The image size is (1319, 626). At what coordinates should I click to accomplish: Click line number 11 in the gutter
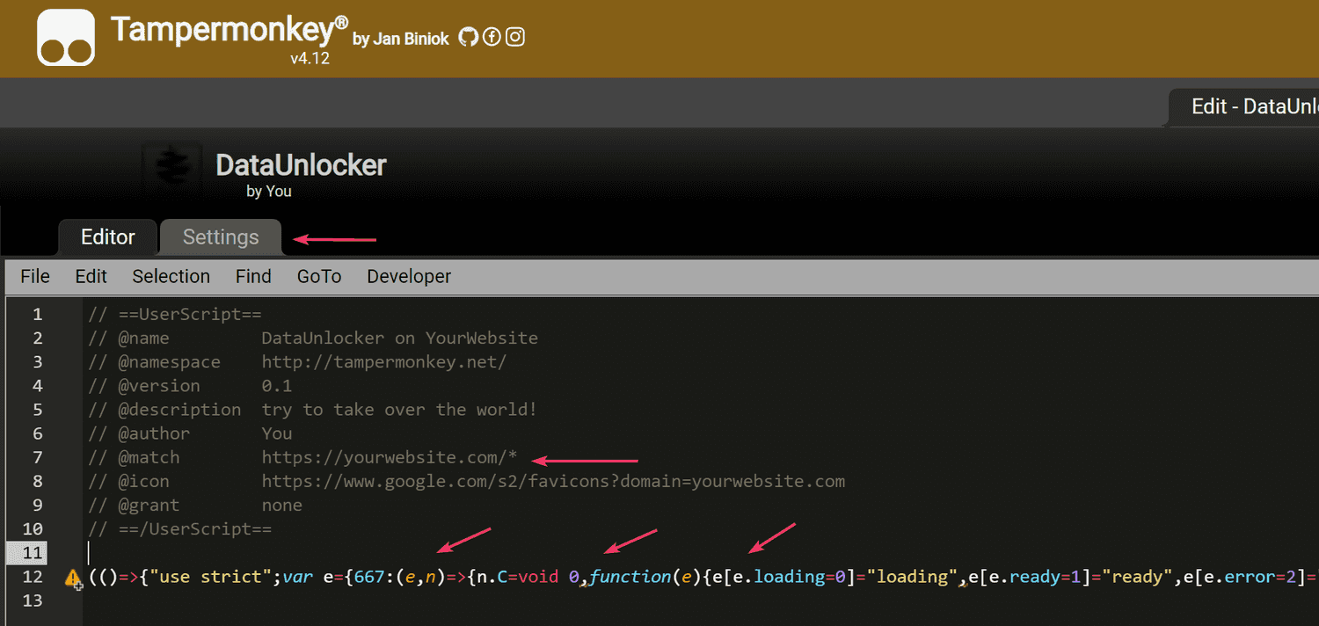33,553
